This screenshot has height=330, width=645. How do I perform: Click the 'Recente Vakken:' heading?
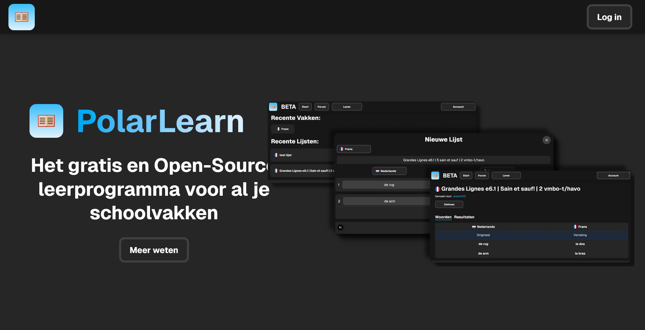coord(296,118)
